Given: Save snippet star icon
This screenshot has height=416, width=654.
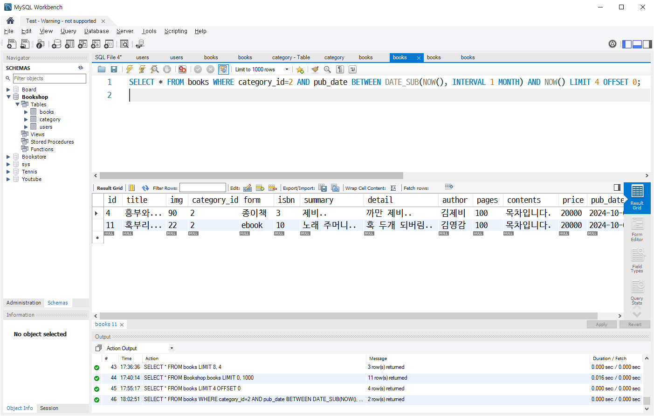Looking at the screenshot, I should [300, 69].
